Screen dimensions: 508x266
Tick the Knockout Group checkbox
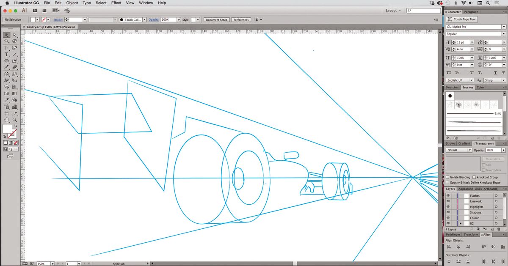[474, 177]
